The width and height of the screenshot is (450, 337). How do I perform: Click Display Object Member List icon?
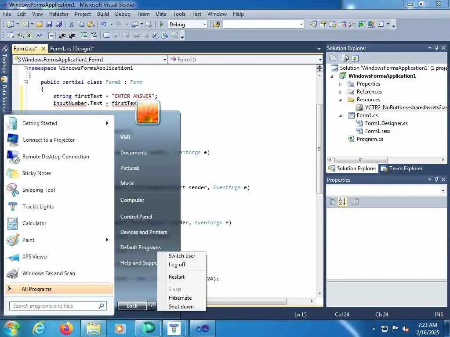tap(11, 35)
